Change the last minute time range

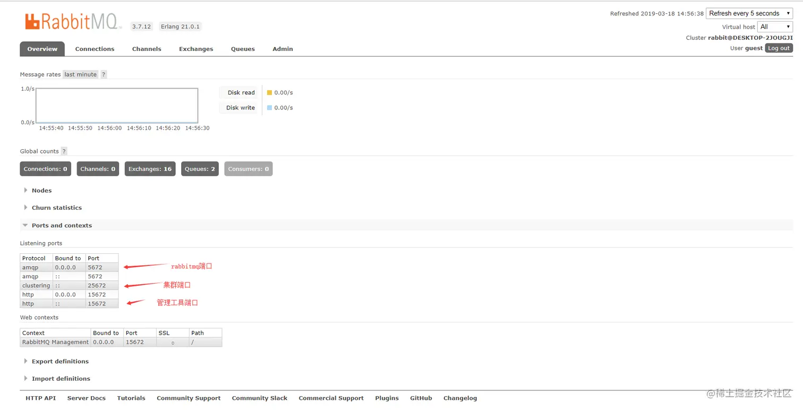pos(81,74)
